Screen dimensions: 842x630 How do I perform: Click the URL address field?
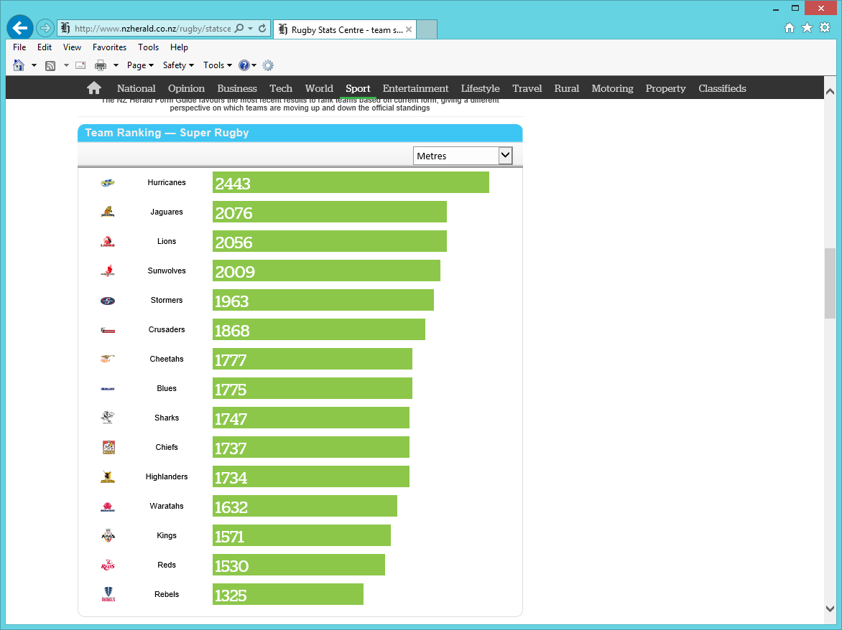pos(152,29)
